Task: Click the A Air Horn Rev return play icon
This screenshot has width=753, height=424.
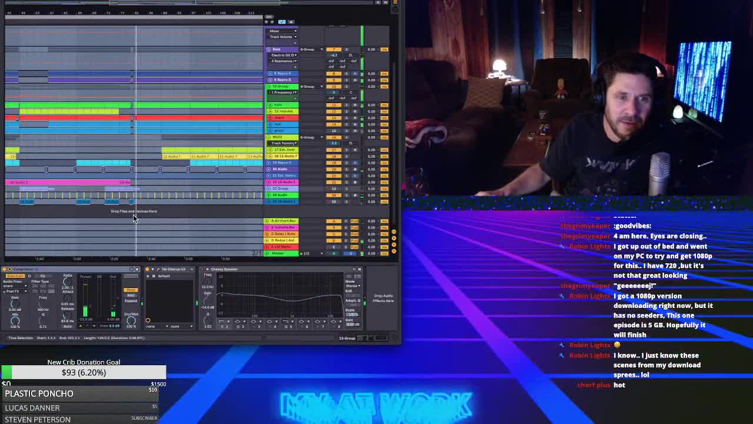Action: [x=266, y=221]
